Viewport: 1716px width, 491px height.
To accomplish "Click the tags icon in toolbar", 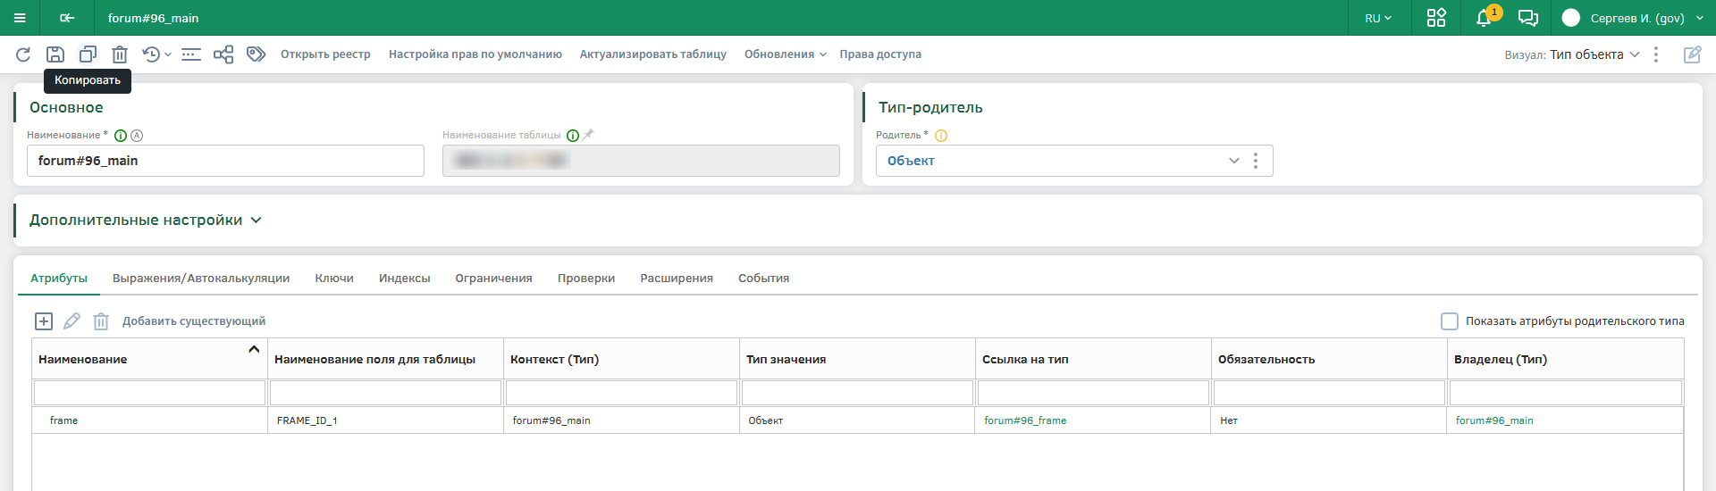I will [x=257, y=54].
